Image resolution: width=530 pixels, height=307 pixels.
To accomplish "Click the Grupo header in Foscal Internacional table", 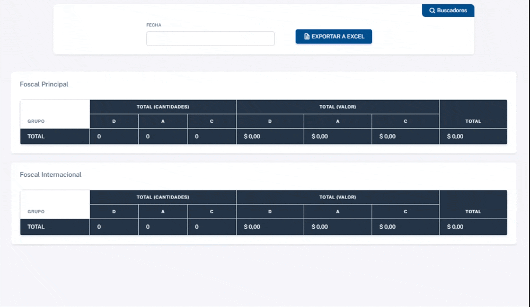I will click(36, 212).
